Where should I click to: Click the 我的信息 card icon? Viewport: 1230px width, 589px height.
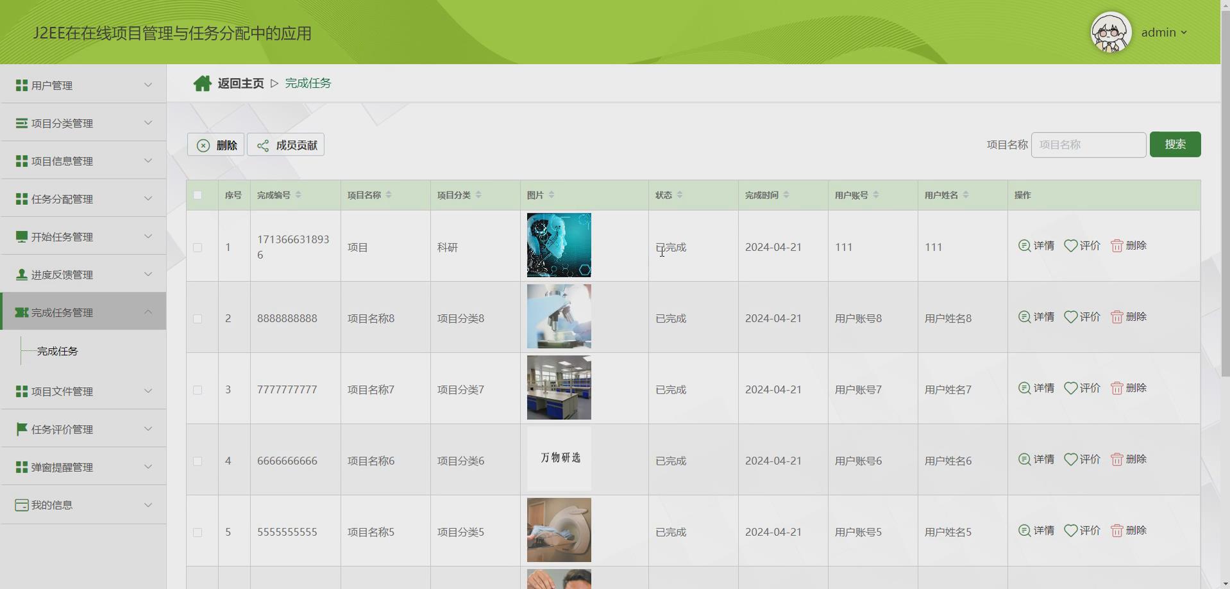(22, 505)
